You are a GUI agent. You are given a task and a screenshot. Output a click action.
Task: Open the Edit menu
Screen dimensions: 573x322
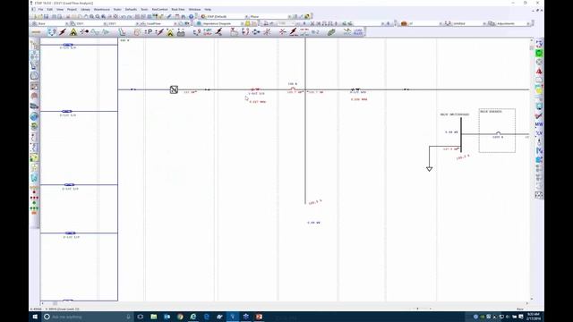50,10
